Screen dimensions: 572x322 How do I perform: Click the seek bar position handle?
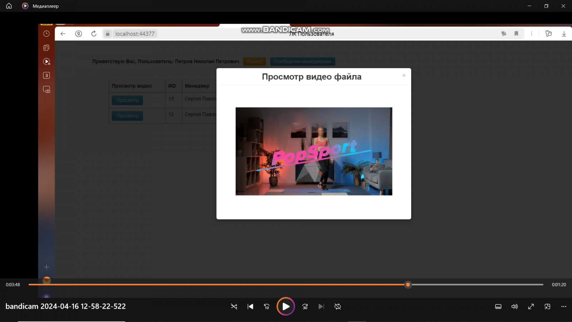tap(408, 285)
